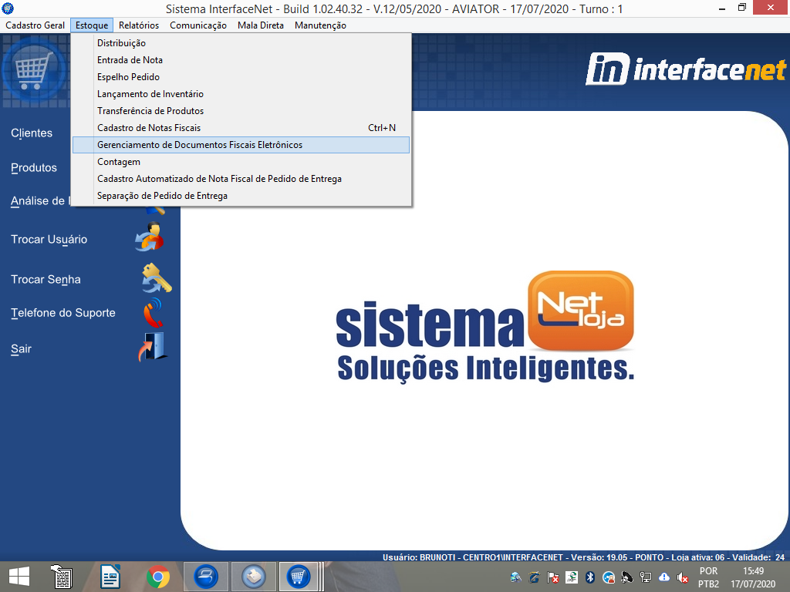Screen dimensions: 790x592
Task: Go to Clientes in the sidebar
Action: 32,133
